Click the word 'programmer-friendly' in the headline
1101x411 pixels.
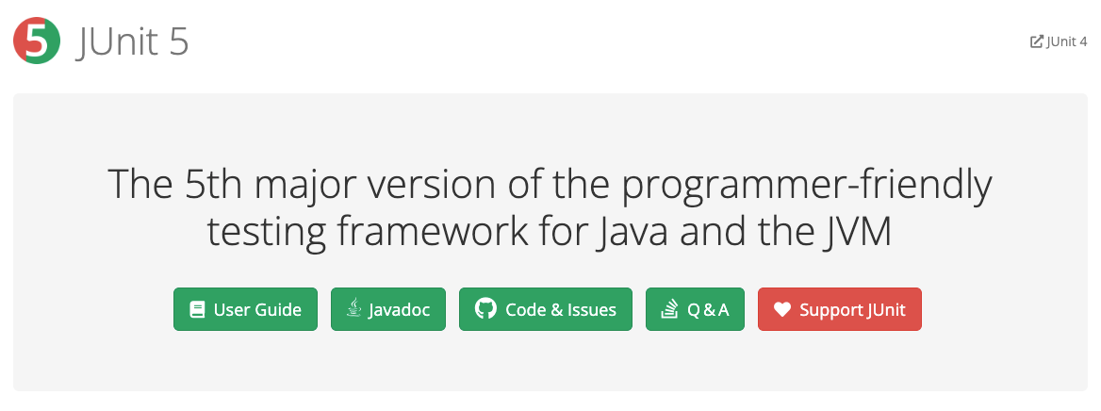coord(806,186)
